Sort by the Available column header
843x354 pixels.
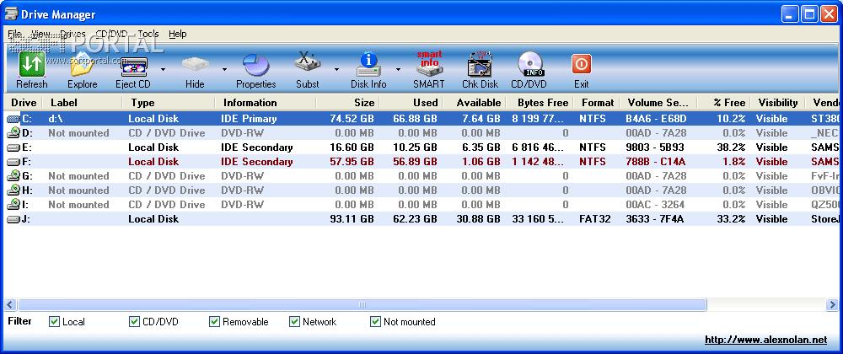coord(474,103)
